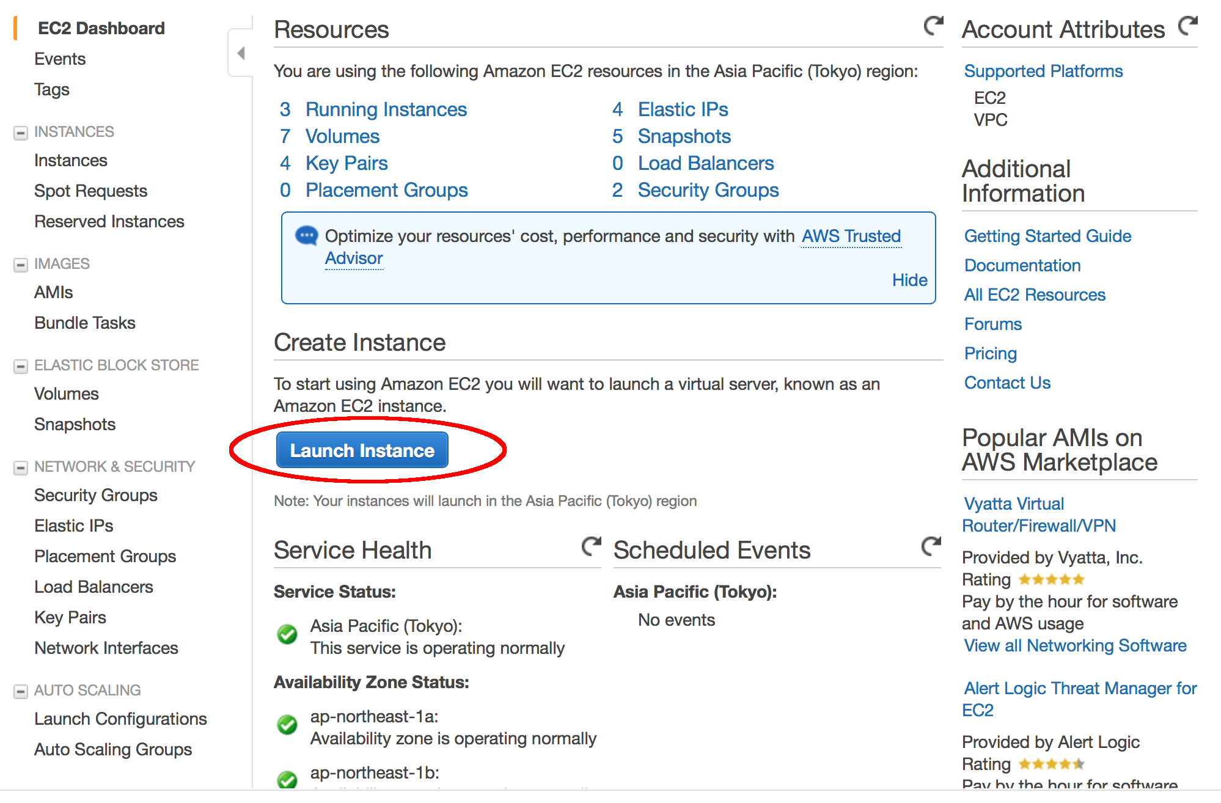Open Security Groups in the sidebar
The image size is (1221, 803).
tap(96, 495)
